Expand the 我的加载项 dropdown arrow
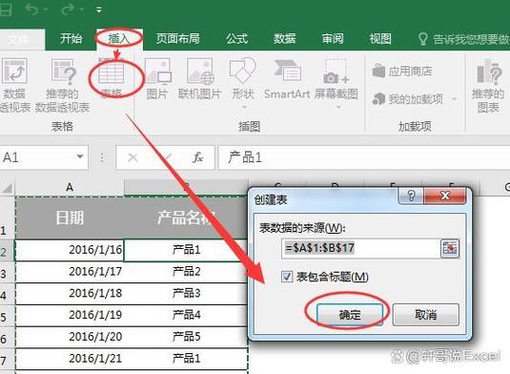 (x=454, y=98)
